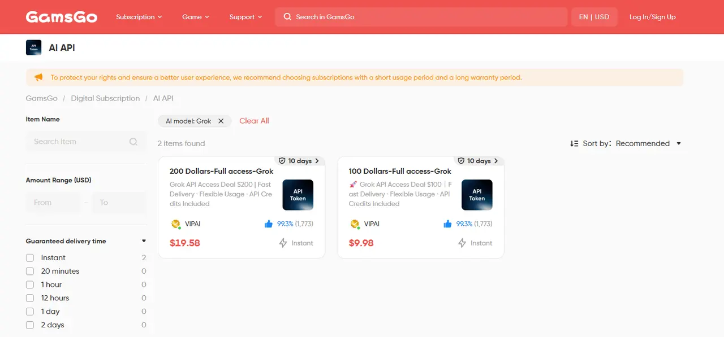Click the AI API token icon beside title
Screen dimensions: 724x337
34,47
